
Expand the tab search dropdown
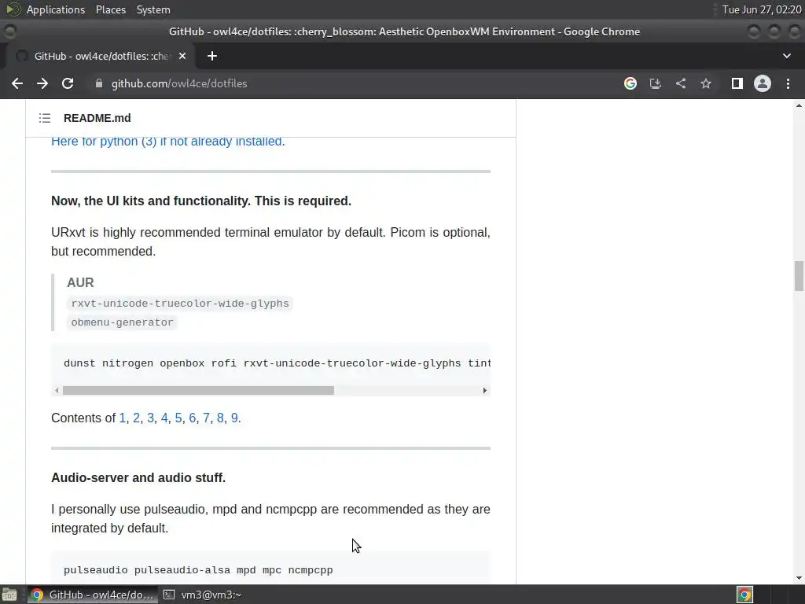786,56
